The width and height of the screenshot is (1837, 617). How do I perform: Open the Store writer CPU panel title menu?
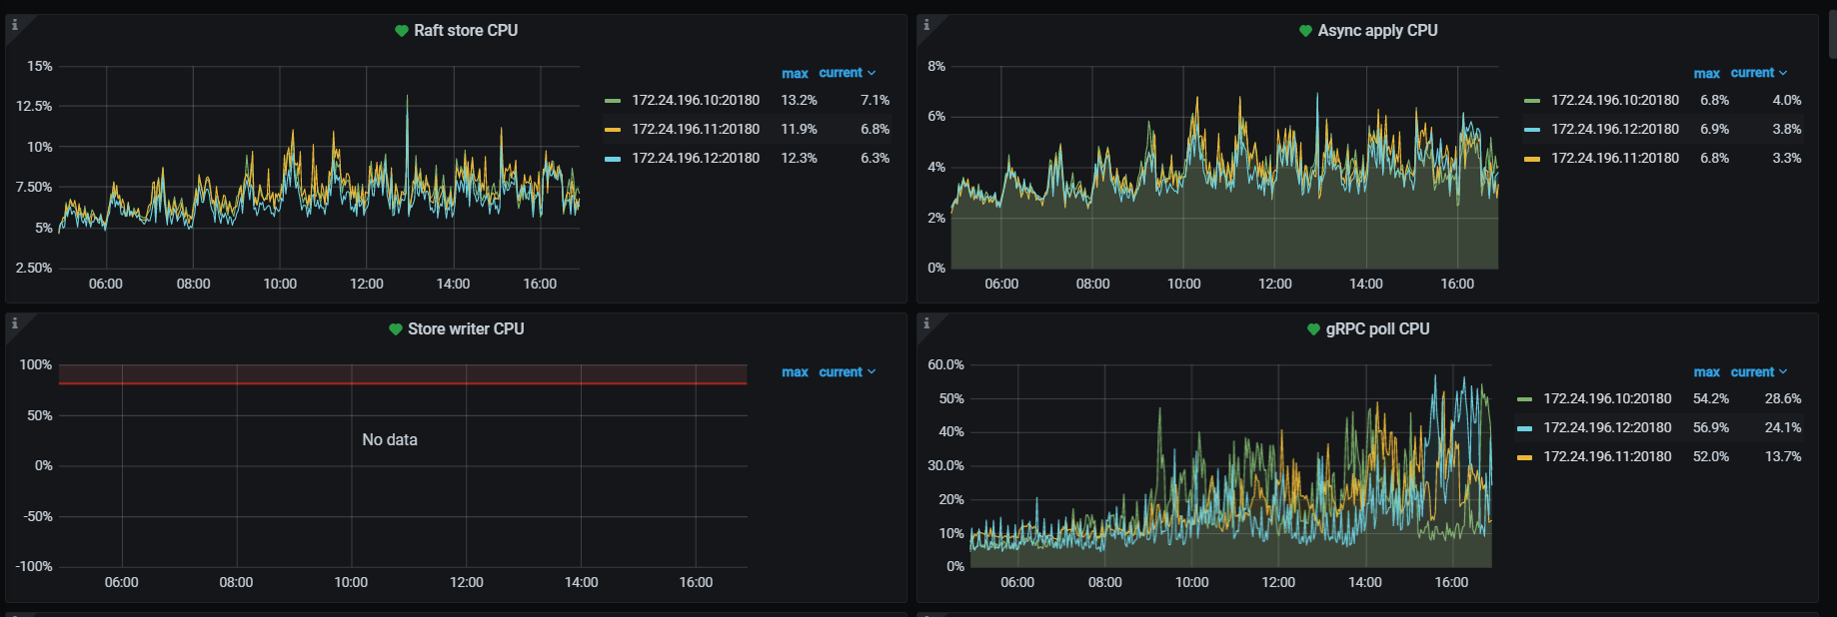[466, 329]
